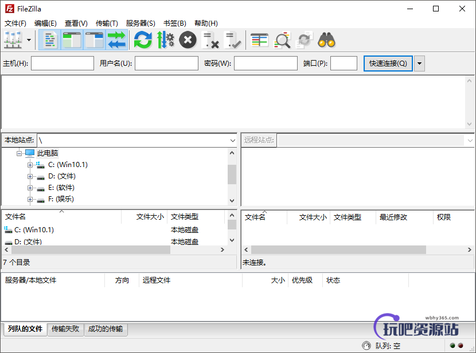The height and width of the screenshot is (353, 476).
Task: Focus the 密码(W) password field
Action: click(266, 64)
